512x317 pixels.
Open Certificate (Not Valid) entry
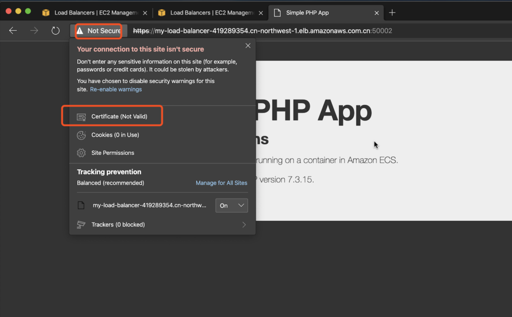[x=119, y=116]
